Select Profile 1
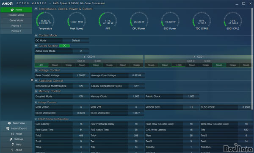This screenshot has height=153, width=254. tap(16, 26)
